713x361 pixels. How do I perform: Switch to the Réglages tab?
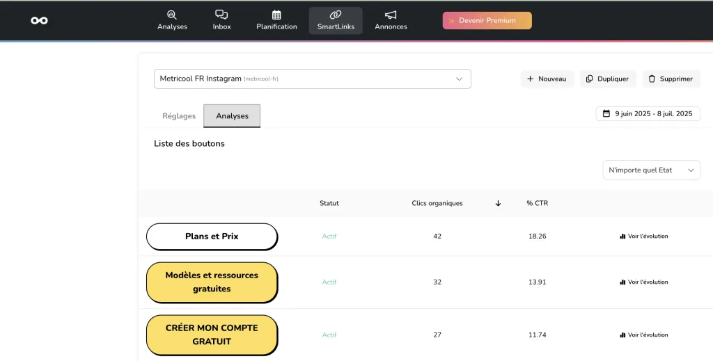coord(179,116)
